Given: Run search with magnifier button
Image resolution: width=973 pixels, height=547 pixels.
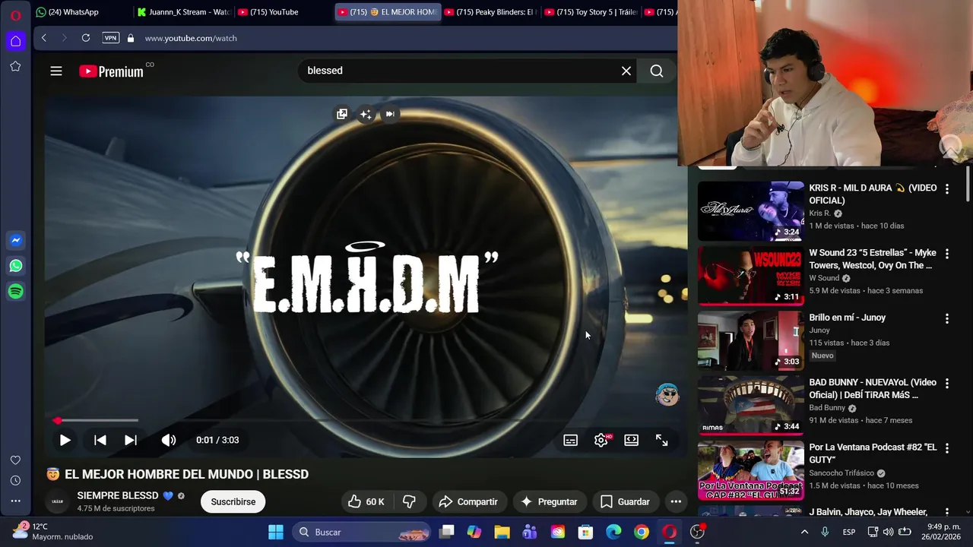Looking at the screenshot, I should click(x=657, y=71).
